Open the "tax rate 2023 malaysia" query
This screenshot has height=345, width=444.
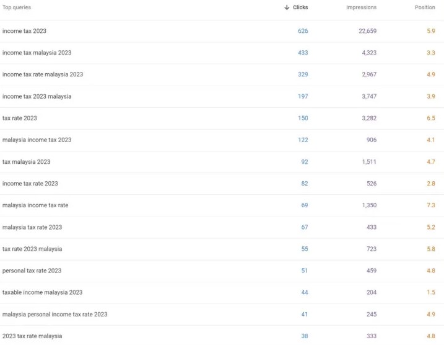pos(32,249)
